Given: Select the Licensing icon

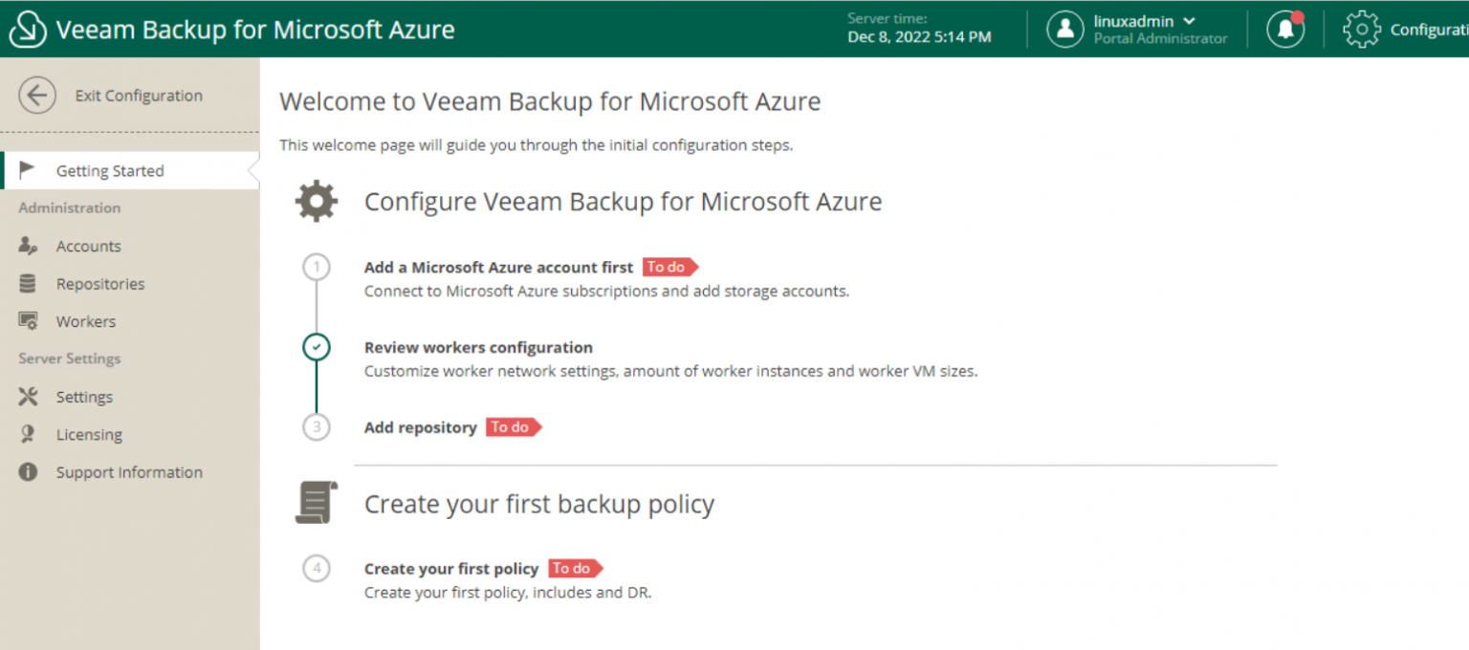Looking at the screenshot, I should (x=30, y=434).
